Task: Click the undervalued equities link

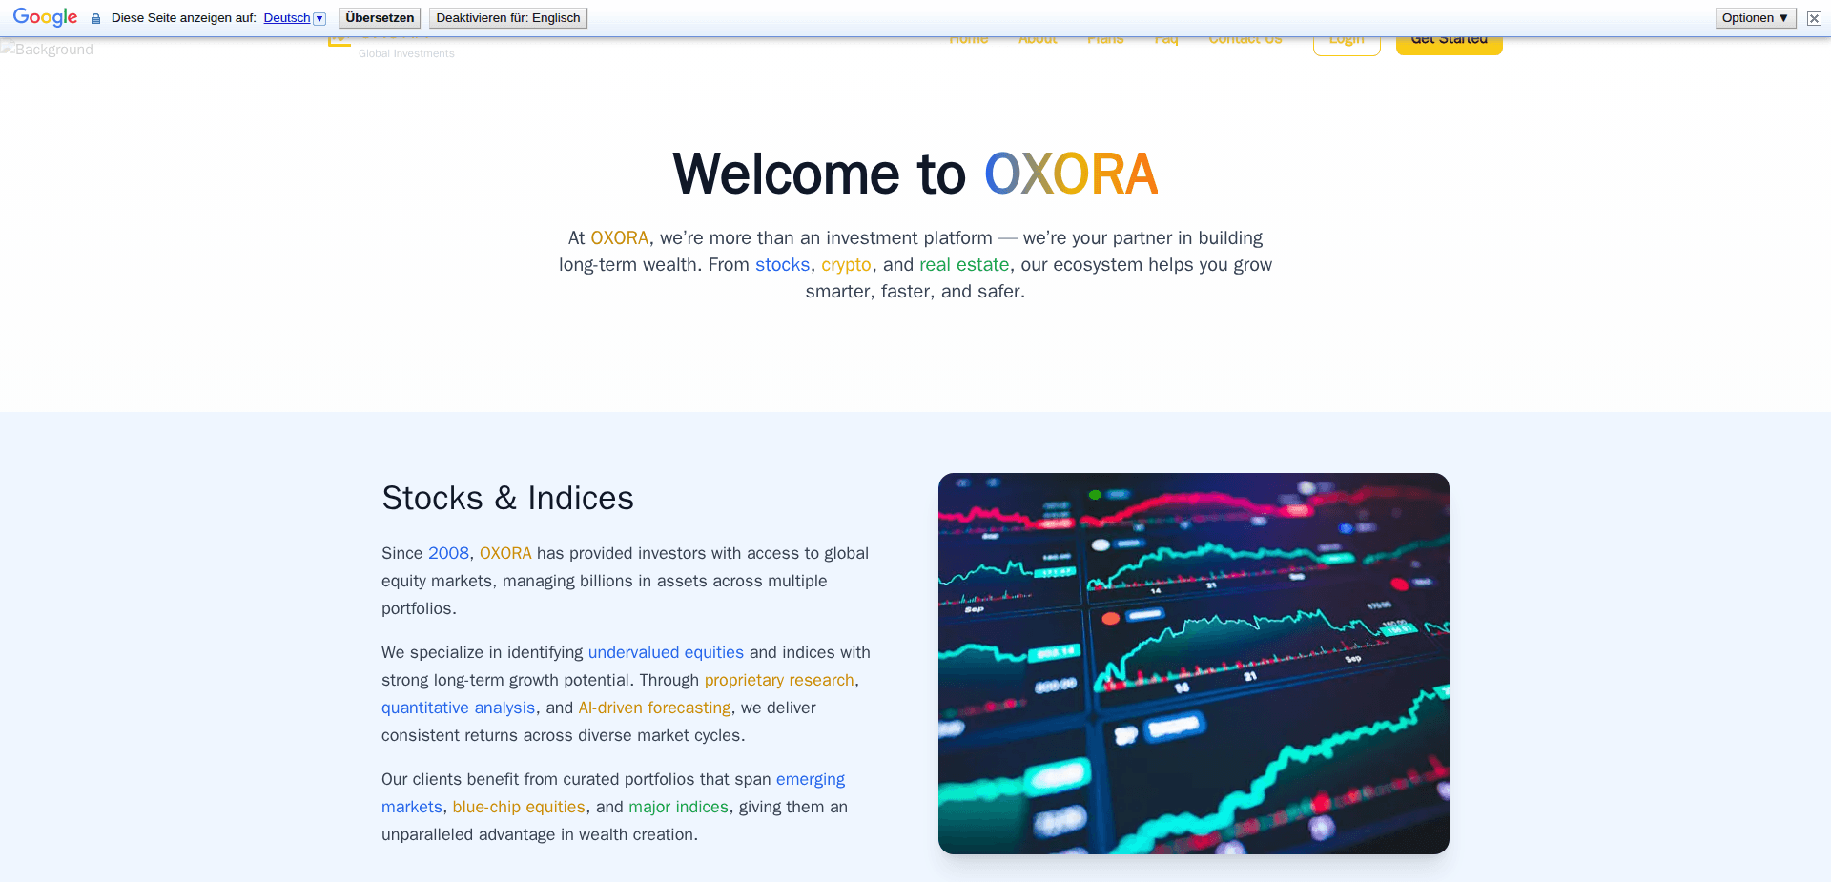Action: pos(666,652)
